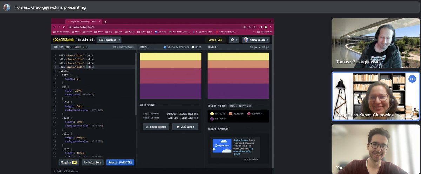Submit the solution with Submit button
Viewport: 421px width, 174px height.
[x=120, y=162]
